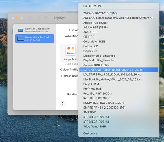164x142 pixels.
Task: Pick the second Adobe RGB (1998) entry
Action: pos(119,27)
